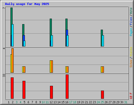Select the green Hits bar for day 25
Image resolution: width=134 pixels, height=105 pixels.
coord(102,33)
